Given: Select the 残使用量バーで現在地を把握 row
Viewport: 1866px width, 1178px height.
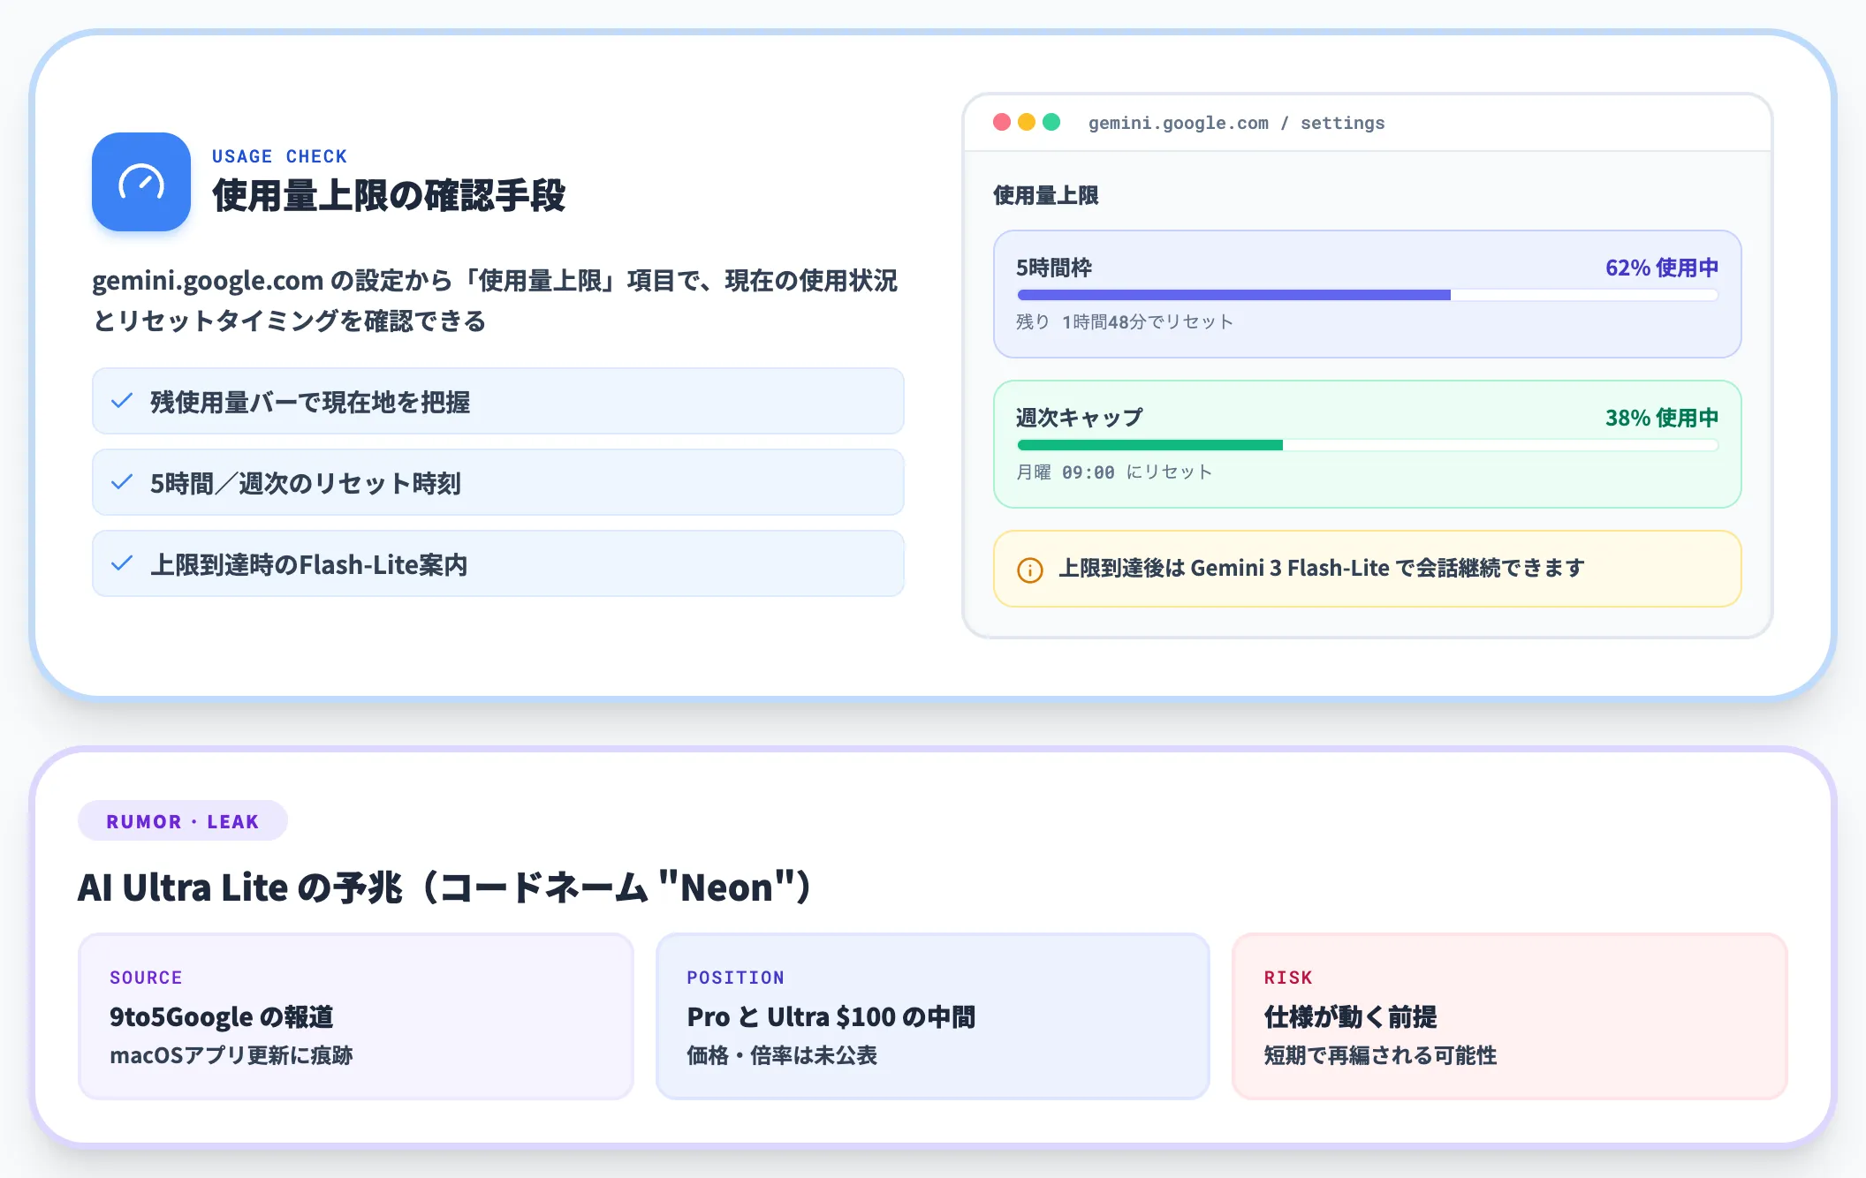Looking at the screenshot, I should [x=498, y=401].
